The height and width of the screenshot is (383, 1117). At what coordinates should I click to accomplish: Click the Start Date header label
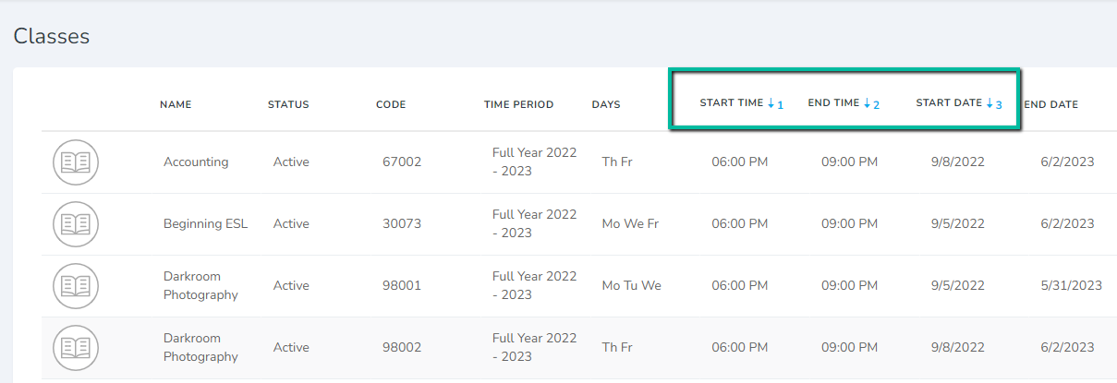[949, 103]
